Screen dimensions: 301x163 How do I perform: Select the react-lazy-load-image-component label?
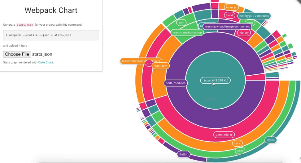pos(227,27)
